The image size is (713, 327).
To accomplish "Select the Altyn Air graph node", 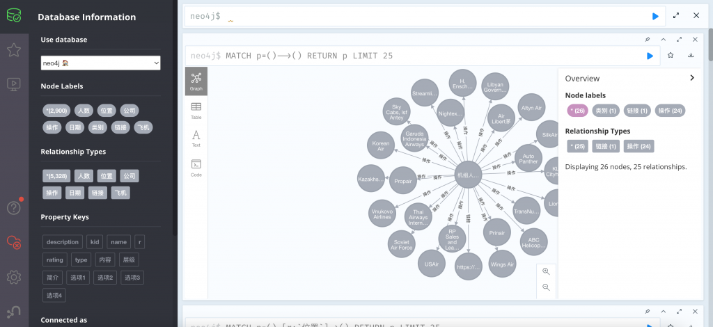I will tap(531, 108).
